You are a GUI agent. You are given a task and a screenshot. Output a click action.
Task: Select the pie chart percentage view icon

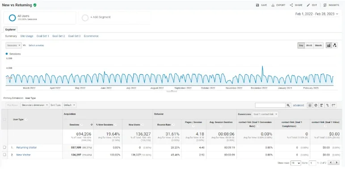[316, 106]
